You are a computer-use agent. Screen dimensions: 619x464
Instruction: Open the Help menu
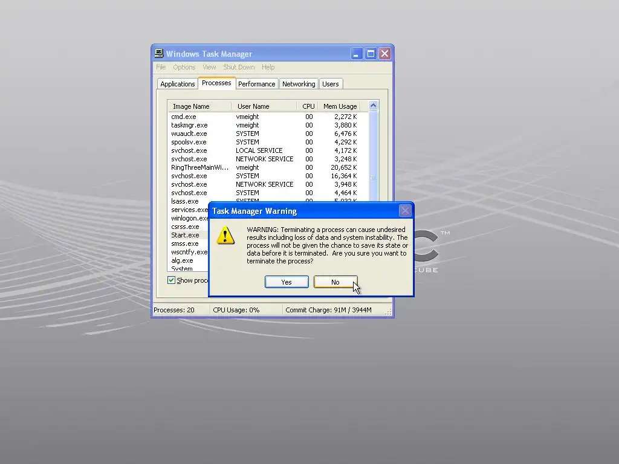(x=268, y=67)
